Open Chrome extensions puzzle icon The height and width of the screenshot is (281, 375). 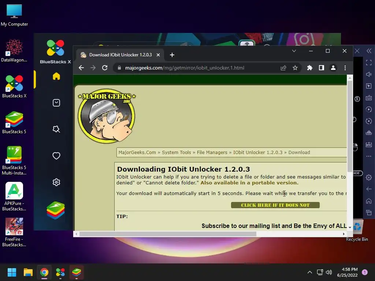310,68
